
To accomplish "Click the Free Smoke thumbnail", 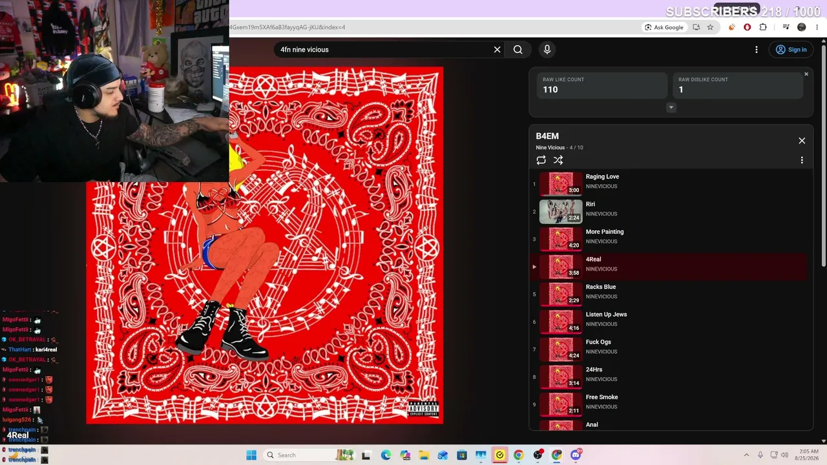I will tap(561, 404).
